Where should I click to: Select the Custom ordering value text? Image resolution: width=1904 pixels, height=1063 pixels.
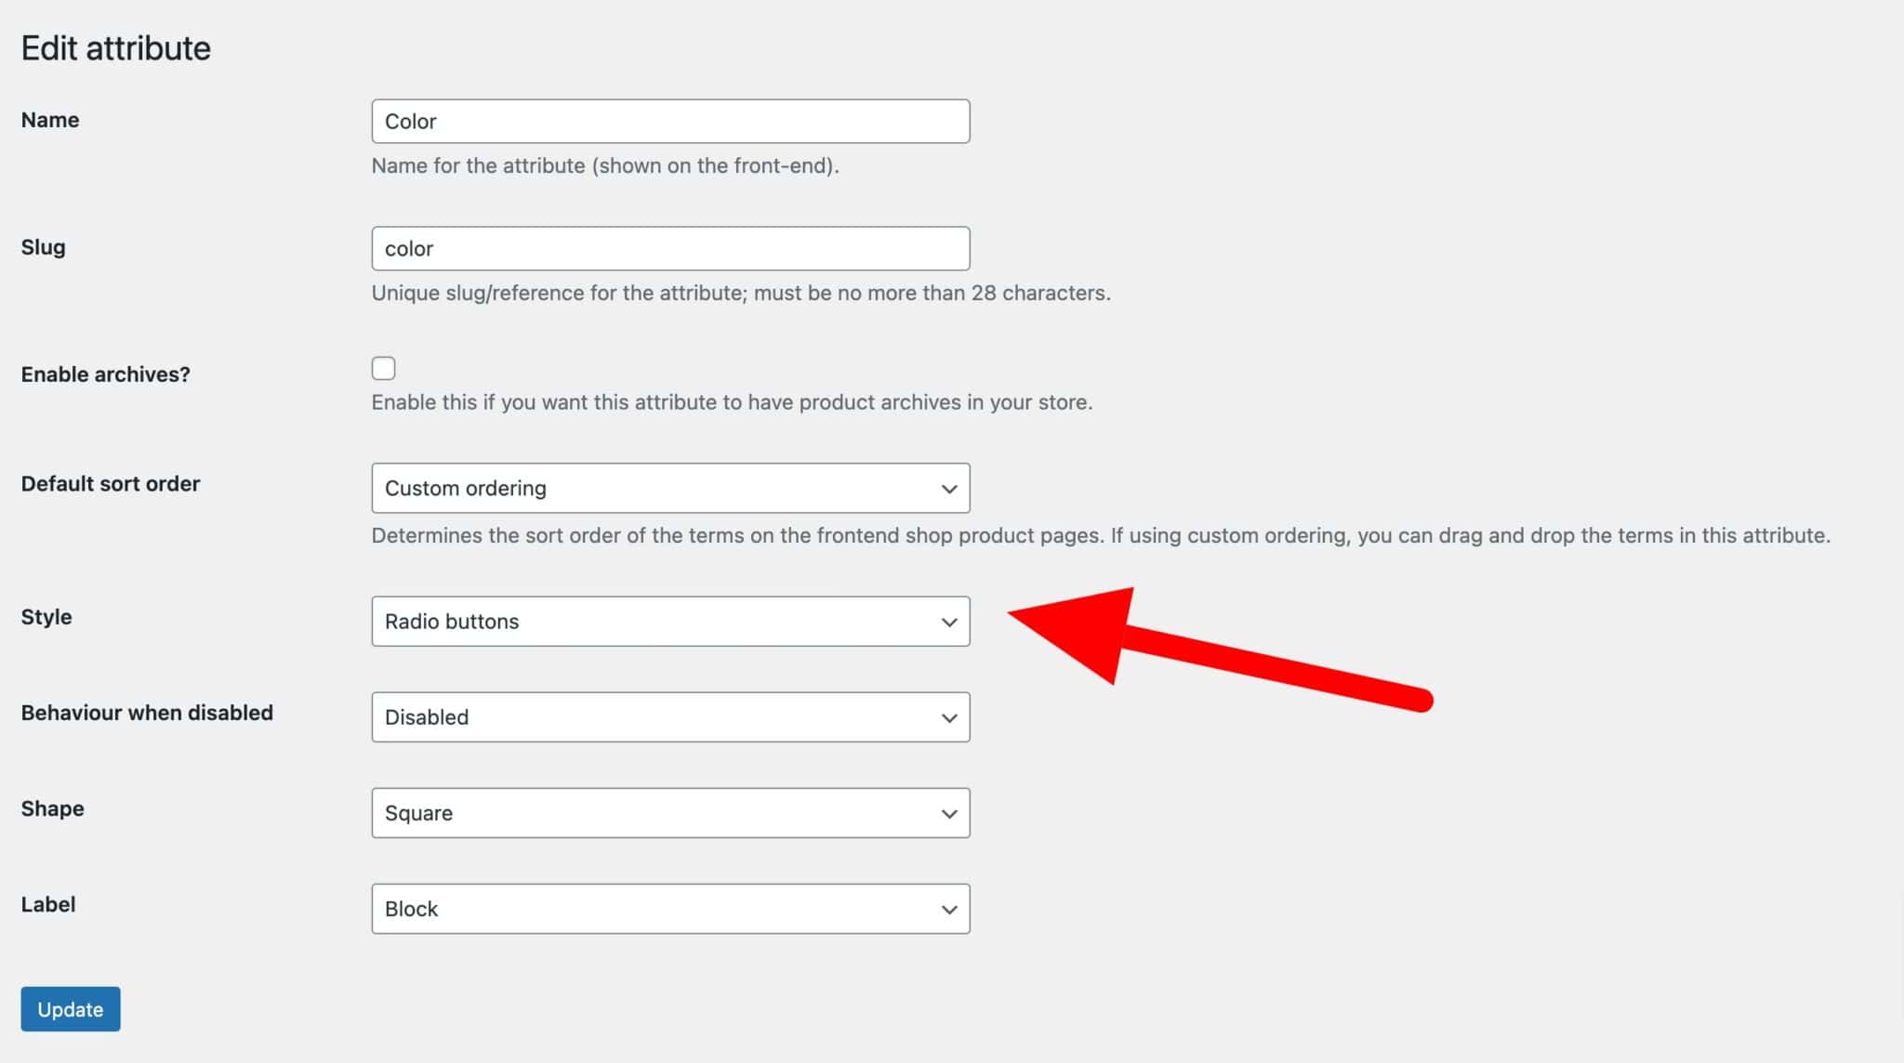click(465, 488)
